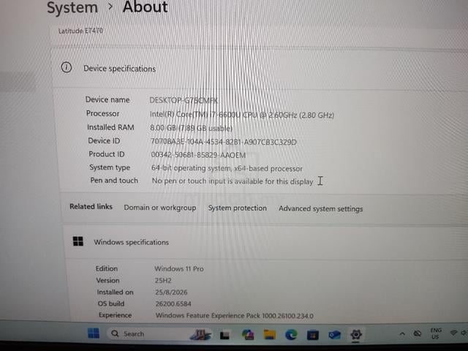Open Domain or workgroup link

point(160,208)
